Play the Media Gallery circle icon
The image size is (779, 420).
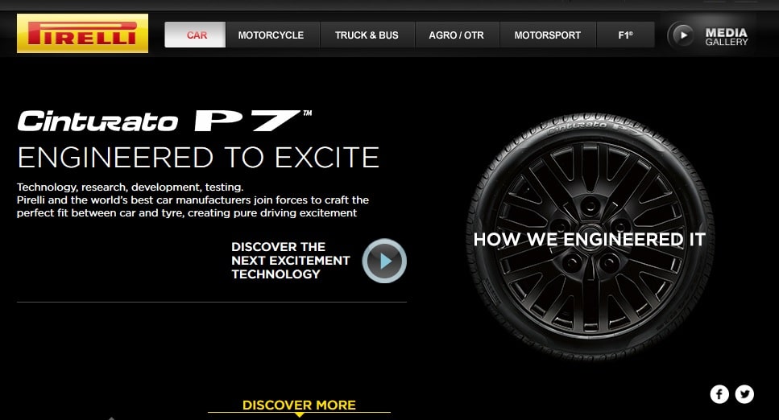coord(681,35)
